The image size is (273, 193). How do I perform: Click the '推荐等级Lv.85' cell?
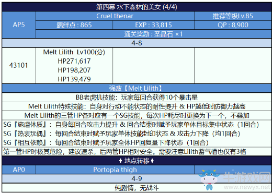(x=233, y=16)
